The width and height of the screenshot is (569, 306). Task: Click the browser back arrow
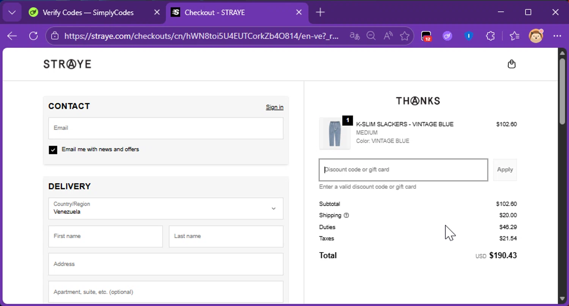coord(12,36)
